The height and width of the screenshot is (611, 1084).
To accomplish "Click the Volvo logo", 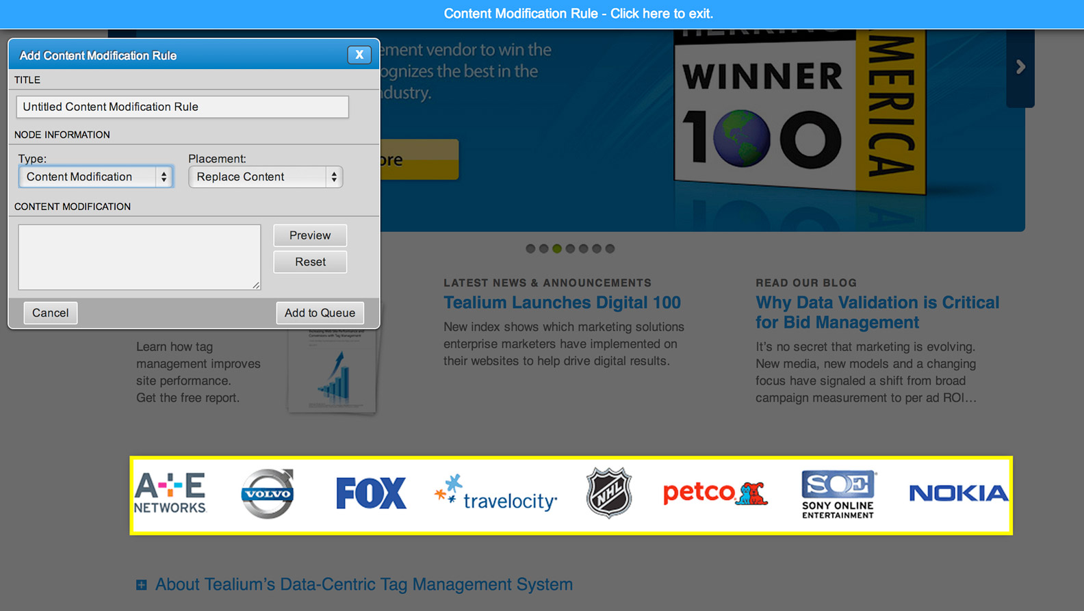I will coord(268,493).
